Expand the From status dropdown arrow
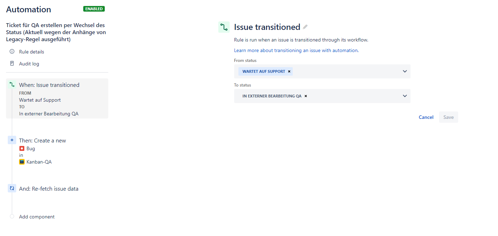The width and height of the screenshot is (498, 236). tap(405, 71)
